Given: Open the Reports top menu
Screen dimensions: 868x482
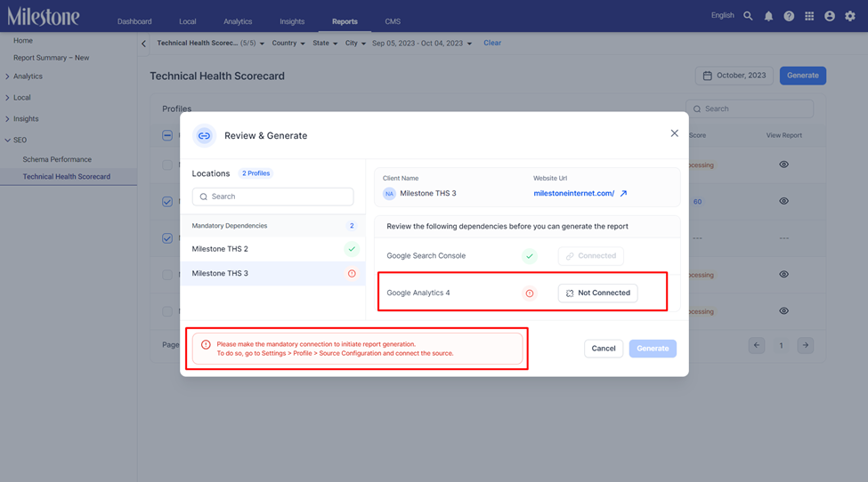Looking at the screenshot, I should [x=345, y=21].
